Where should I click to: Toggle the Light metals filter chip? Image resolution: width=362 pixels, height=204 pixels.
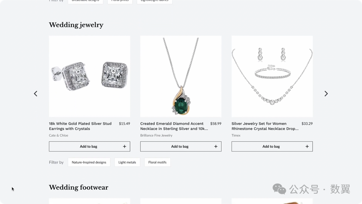click(127, 162)
